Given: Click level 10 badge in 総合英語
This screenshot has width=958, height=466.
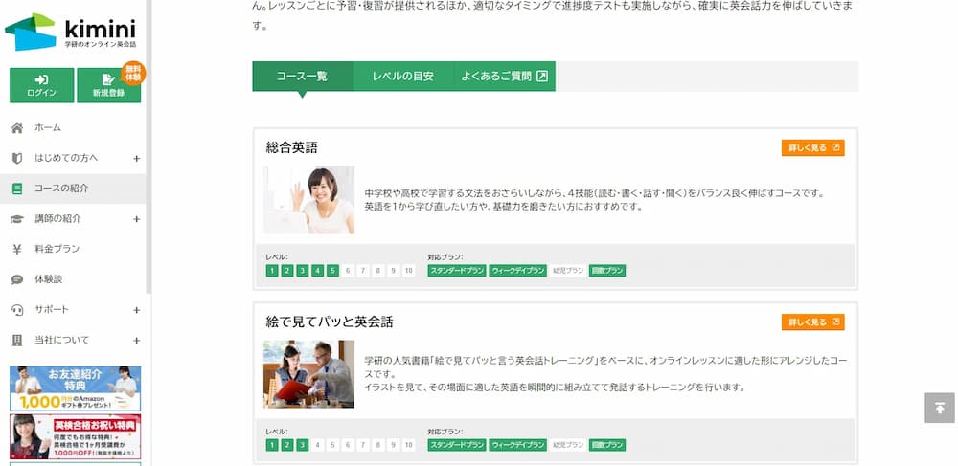Looking at the screenshot, I should pyautogui.click(x=409, y=271).
